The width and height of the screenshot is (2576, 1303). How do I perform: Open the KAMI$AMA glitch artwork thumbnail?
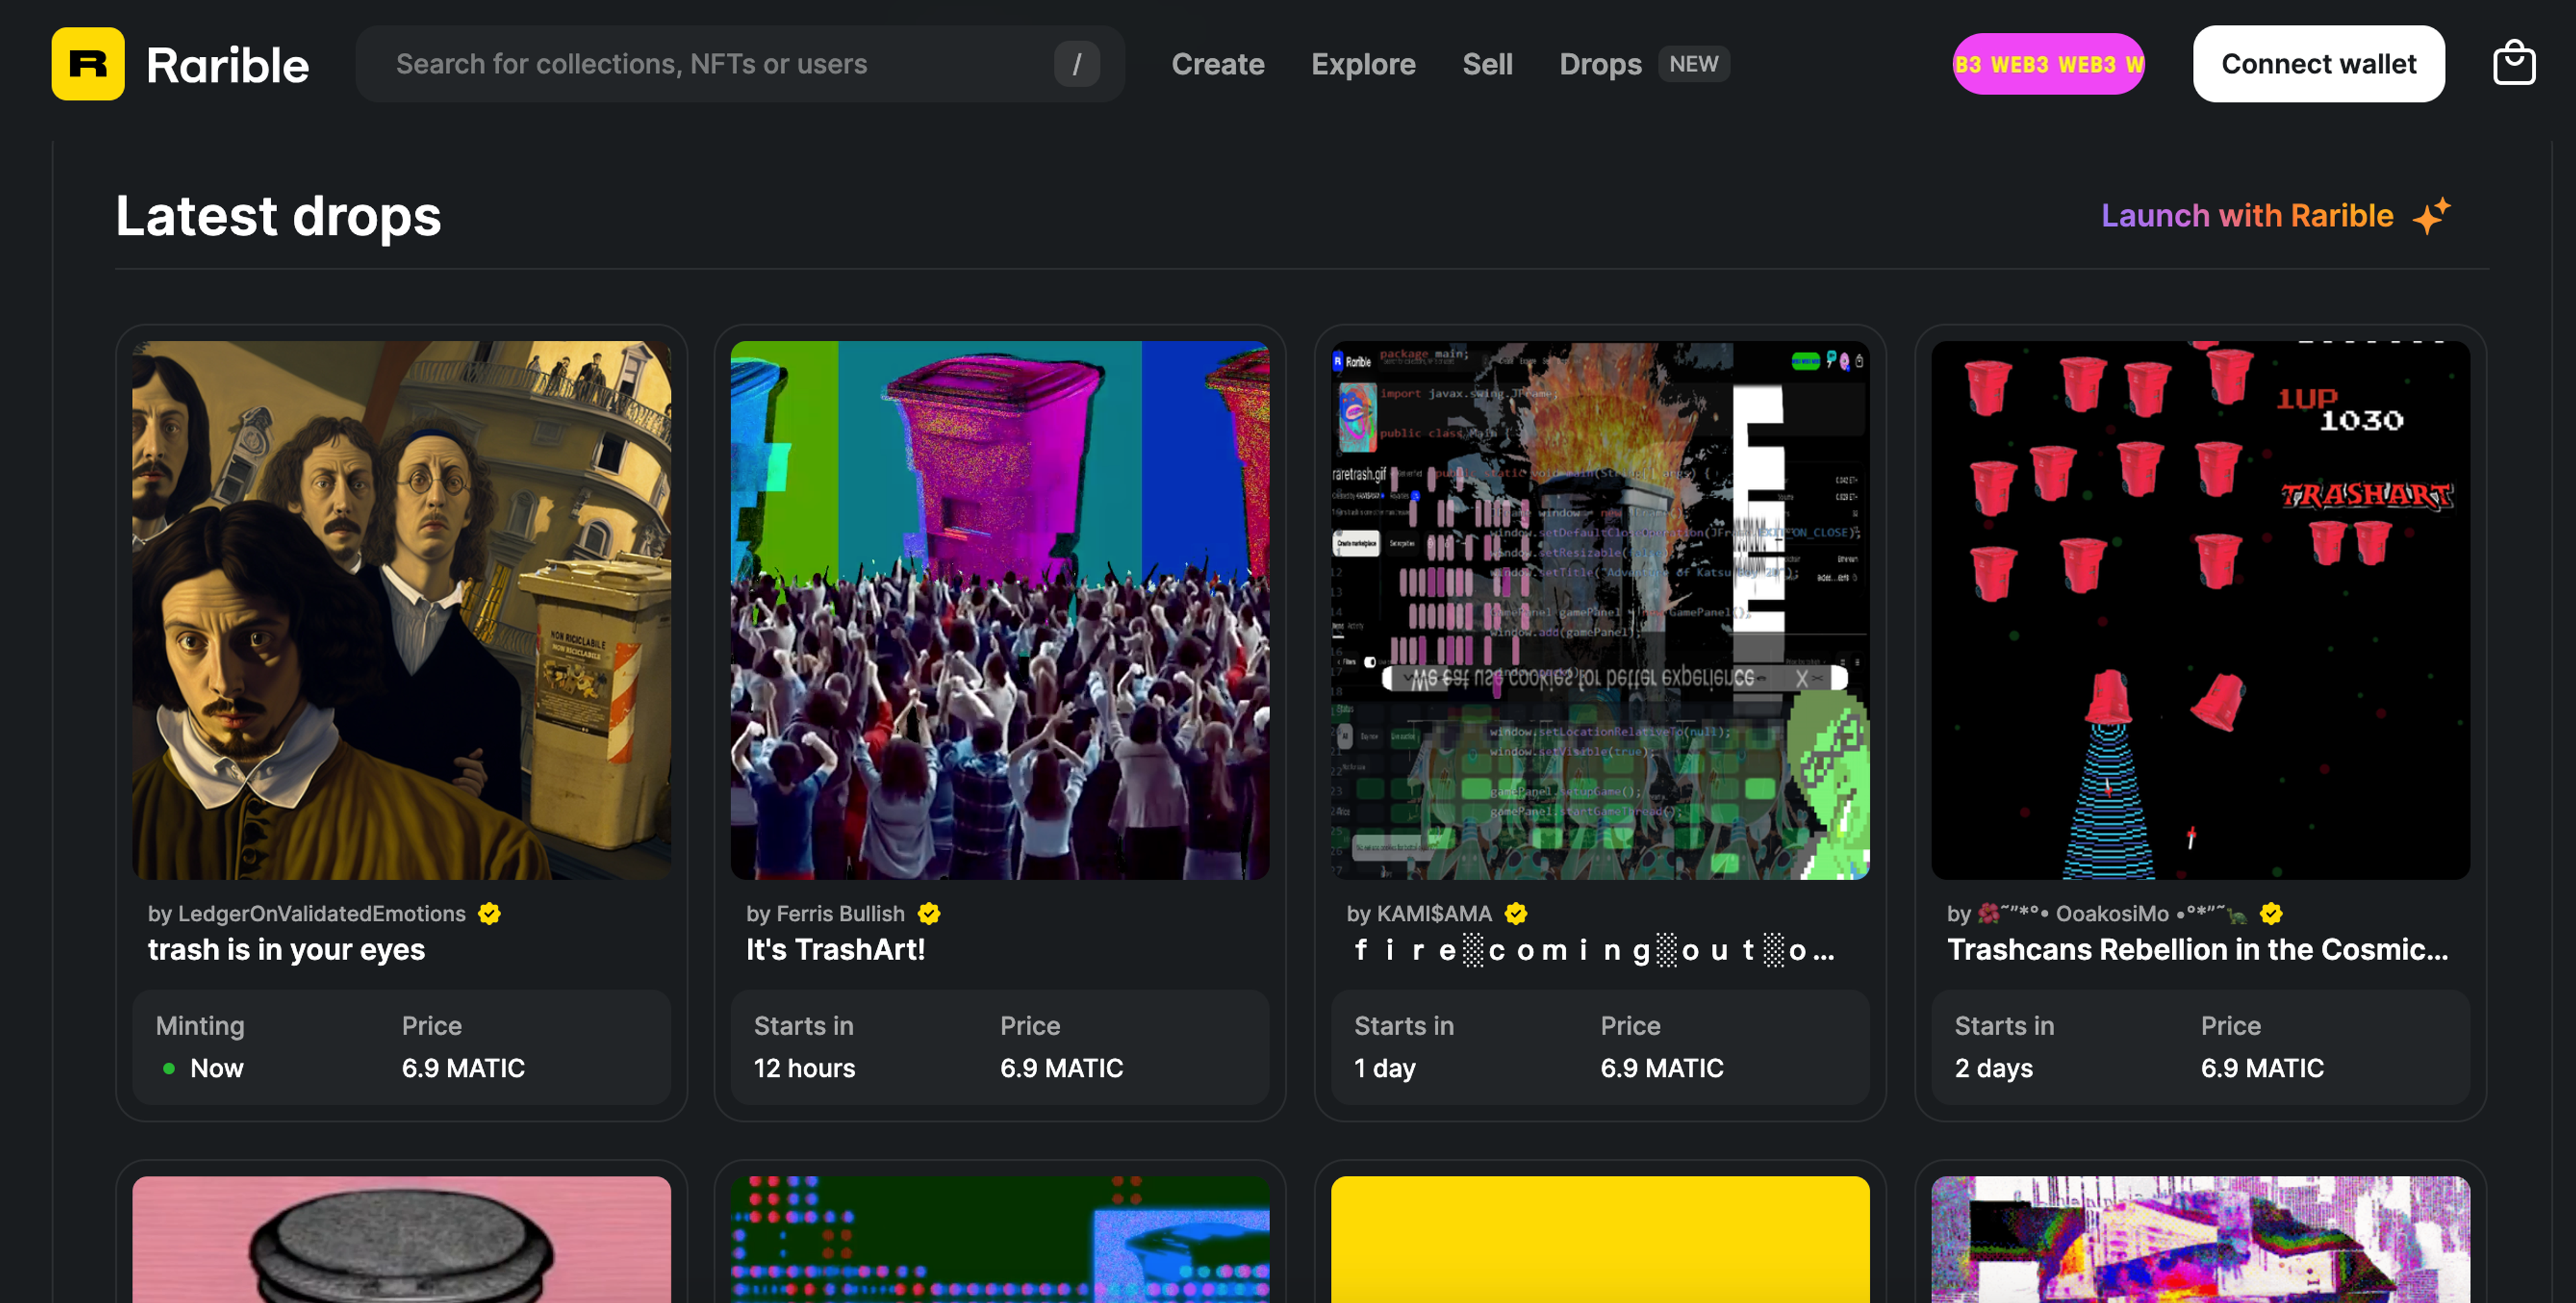[1600, 610]
